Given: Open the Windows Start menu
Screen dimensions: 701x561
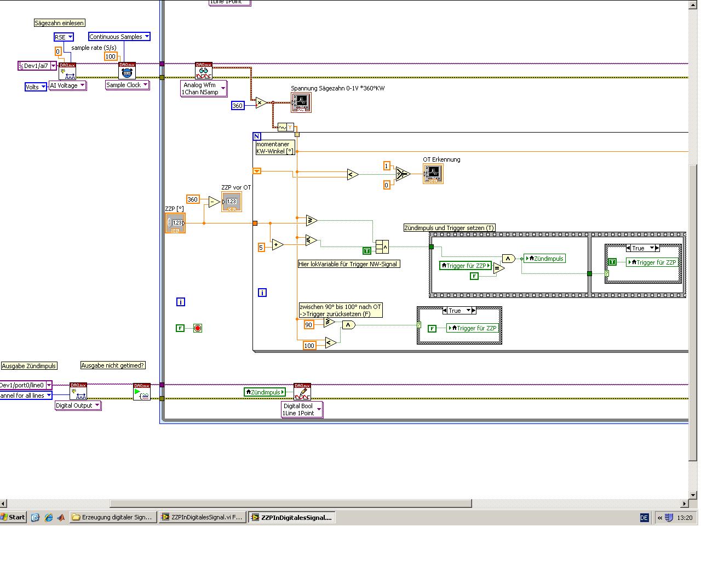Looking at the screenshot, I should (13, 517).
